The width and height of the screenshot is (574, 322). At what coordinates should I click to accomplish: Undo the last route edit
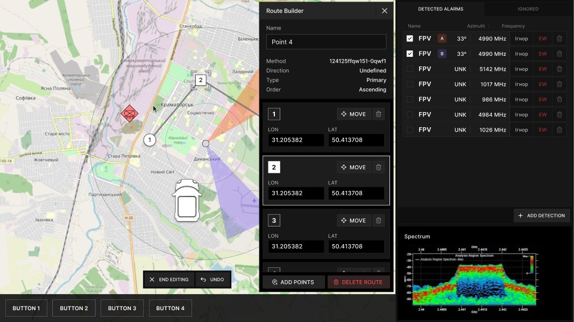pos(212,280)
